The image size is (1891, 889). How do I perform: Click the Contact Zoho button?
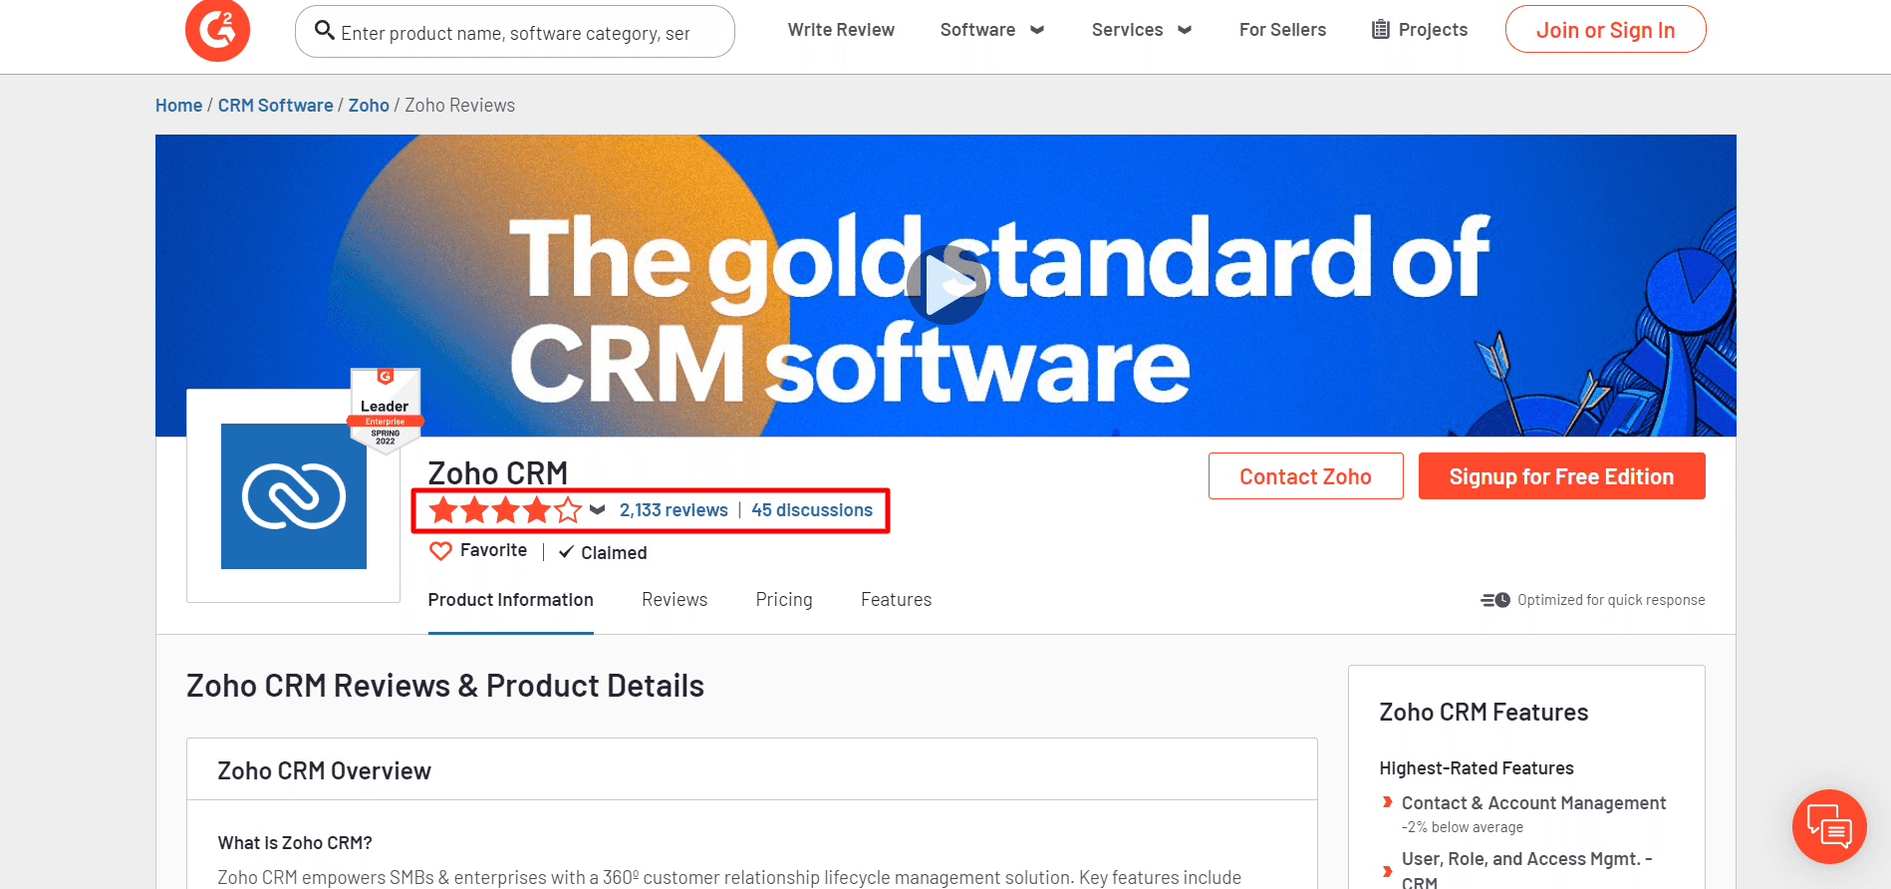pos(1305,476)
